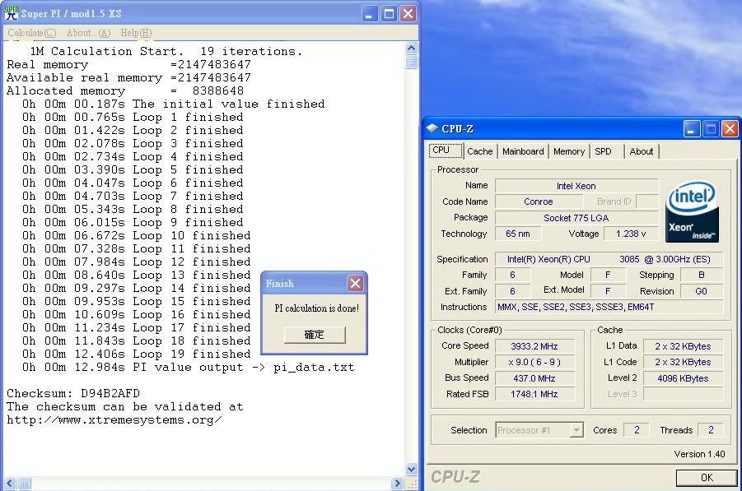The height and width of the screenshot is (491, 742).
Task: Open the Calculate menu in Super PI
Action: 32,33
